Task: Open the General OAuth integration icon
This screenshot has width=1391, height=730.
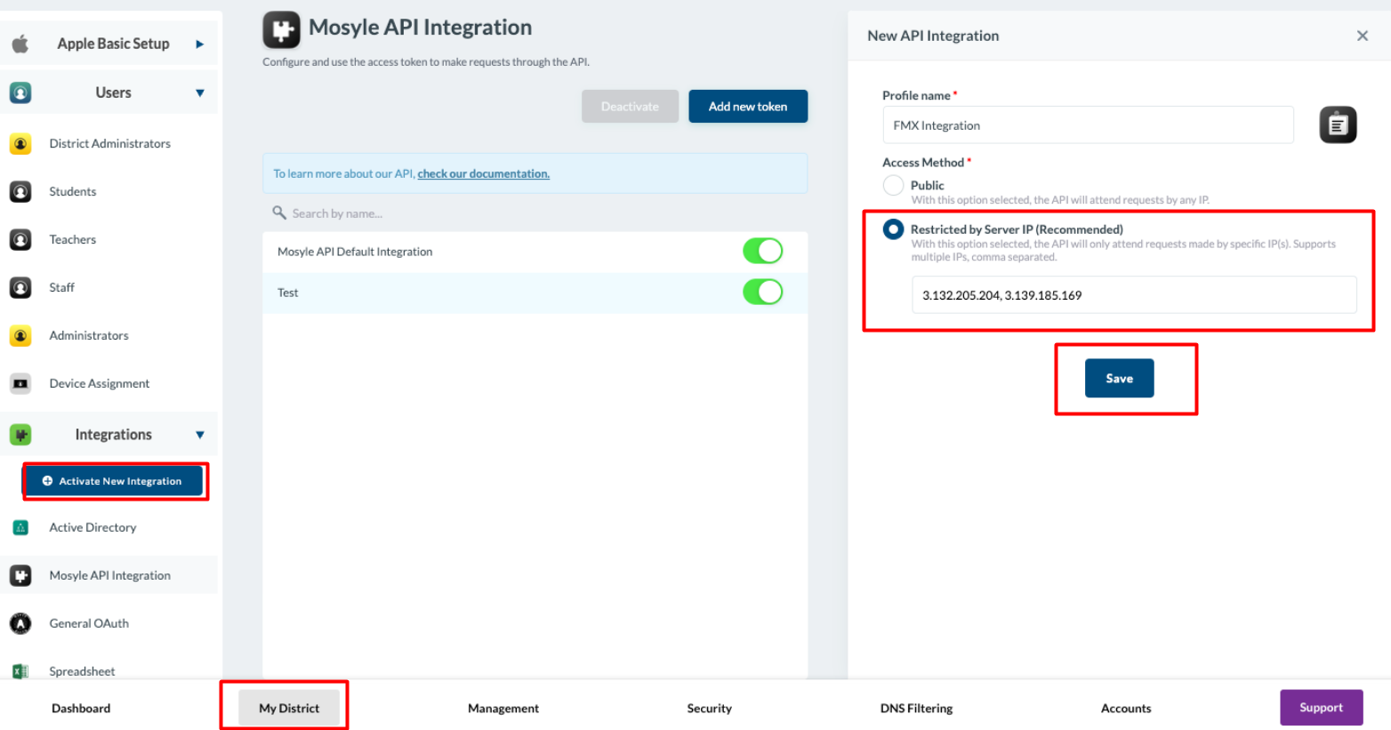Action: coord(20,623)
